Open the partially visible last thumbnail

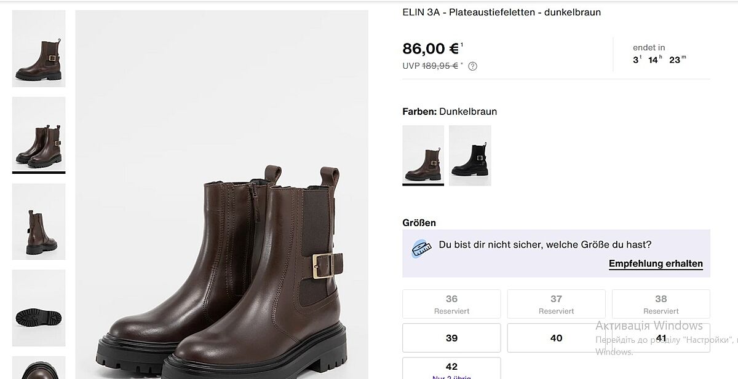pos(39,367)
